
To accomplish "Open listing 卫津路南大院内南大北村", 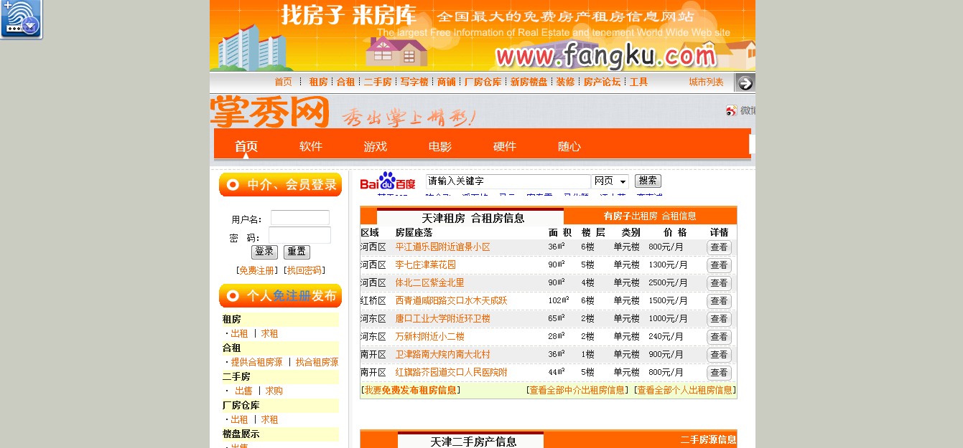I will [442, 354].
